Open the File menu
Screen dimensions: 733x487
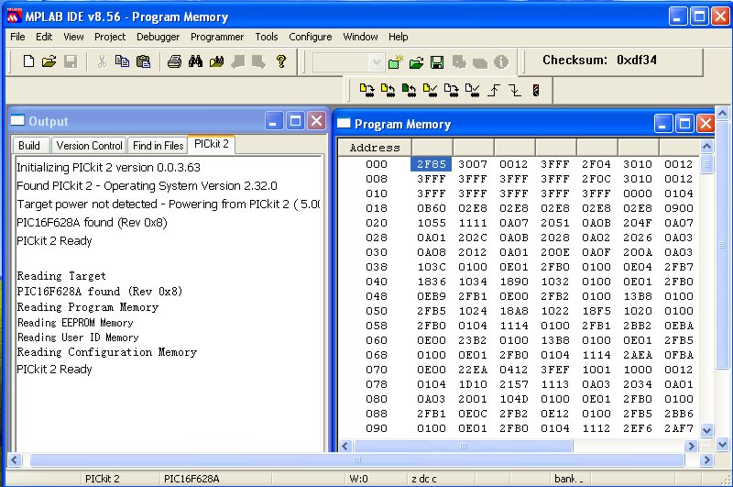17,37
